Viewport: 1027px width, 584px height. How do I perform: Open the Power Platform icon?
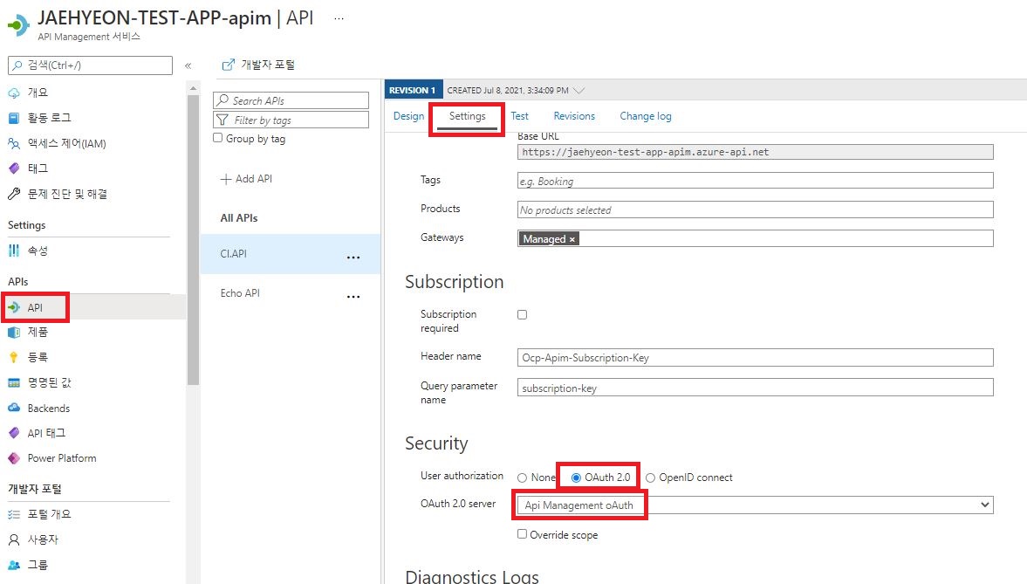[14, 458]
